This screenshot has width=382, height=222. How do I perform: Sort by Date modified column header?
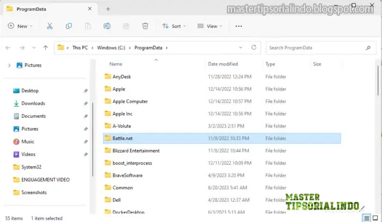223,64
